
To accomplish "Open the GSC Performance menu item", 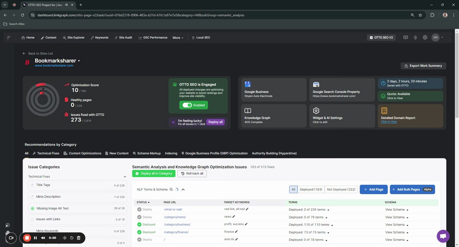I will click(x=153, y=38).
